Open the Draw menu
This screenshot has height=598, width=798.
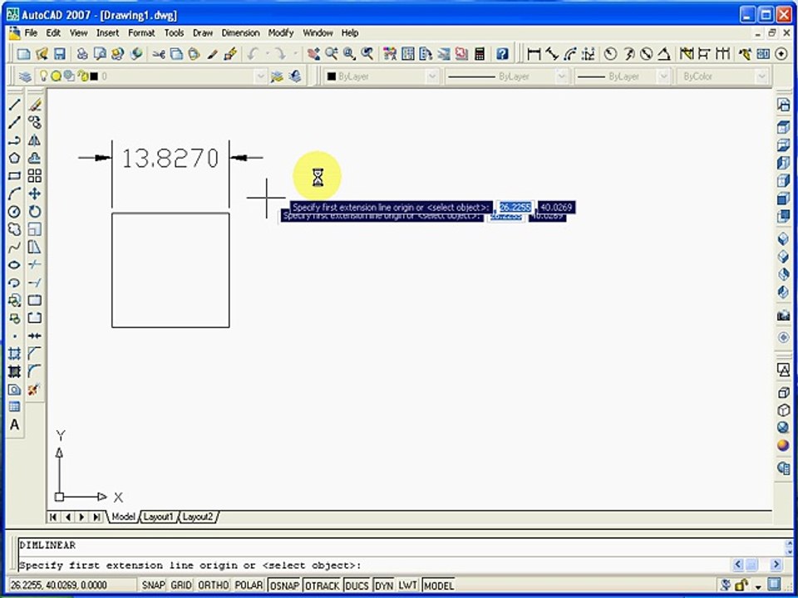pyautogui.click(x=203, y=32)
